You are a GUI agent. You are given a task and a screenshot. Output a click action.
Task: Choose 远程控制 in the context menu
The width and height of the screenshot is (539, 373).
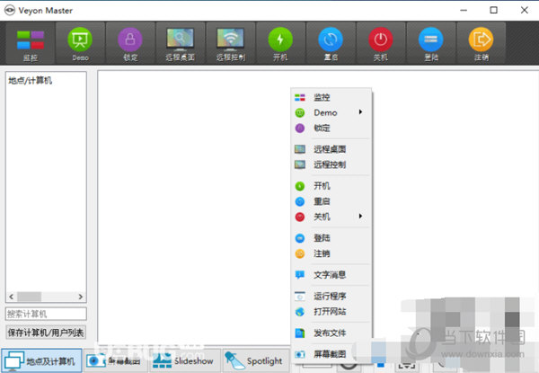[331, 164]
